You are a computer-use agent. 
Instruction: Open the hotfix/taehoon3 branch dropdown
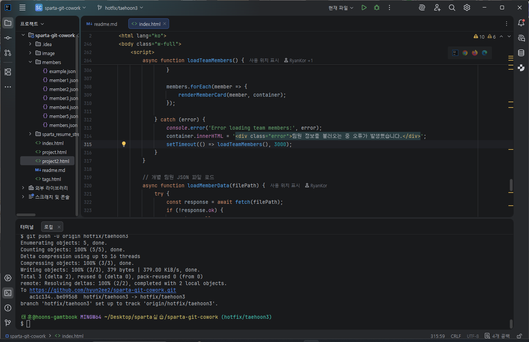(120, 8)
